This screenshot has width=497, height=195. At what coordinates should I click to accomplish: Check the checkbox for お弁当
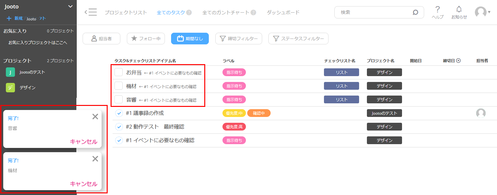pos(119,72)
